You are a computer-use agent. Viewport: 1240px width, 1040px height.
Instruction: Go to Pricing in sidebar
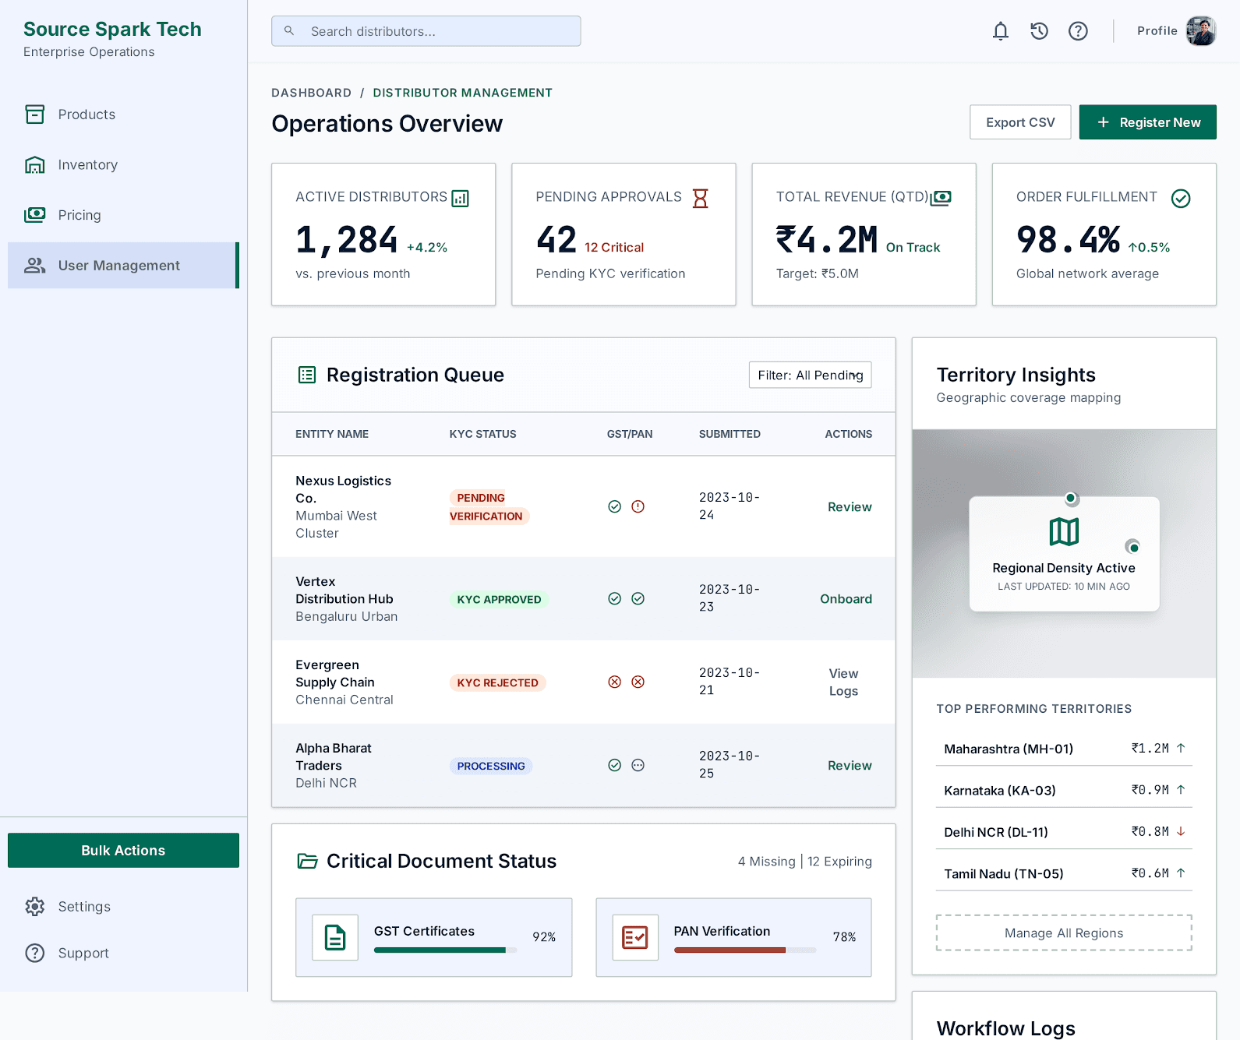(x=123, y=215)
